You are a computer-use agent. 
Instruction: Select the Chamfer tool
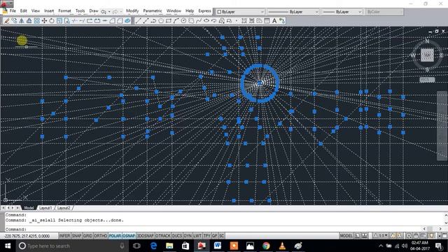point(112,21)
